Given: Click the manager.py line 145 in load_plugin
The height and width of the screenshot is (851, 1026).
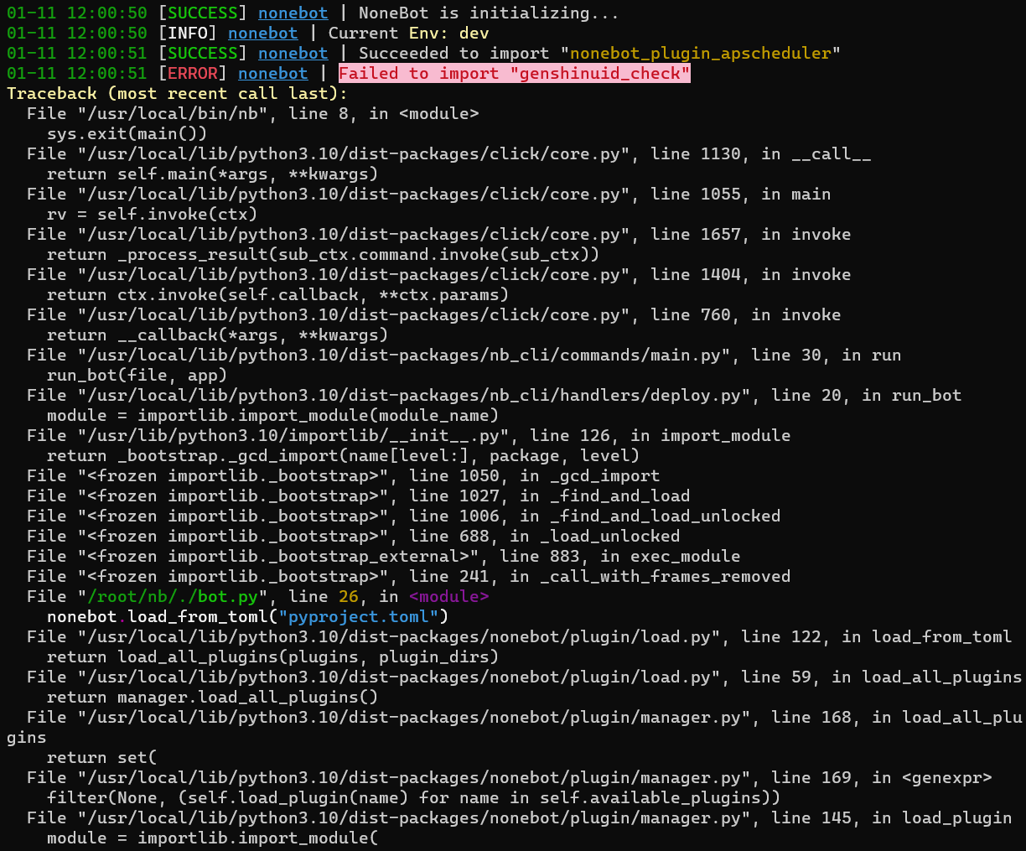Looking at the screenshot, I should (x=519, y=817).
